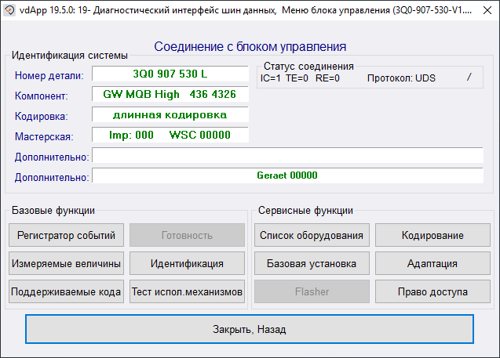Open Поддерживаемые кода list

point(67,291)
